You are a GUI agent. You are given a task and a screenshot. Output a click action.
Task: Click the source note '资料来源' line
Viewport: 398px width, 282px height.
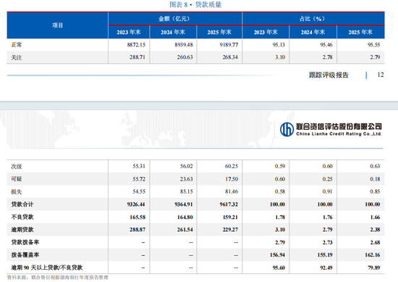58,278
